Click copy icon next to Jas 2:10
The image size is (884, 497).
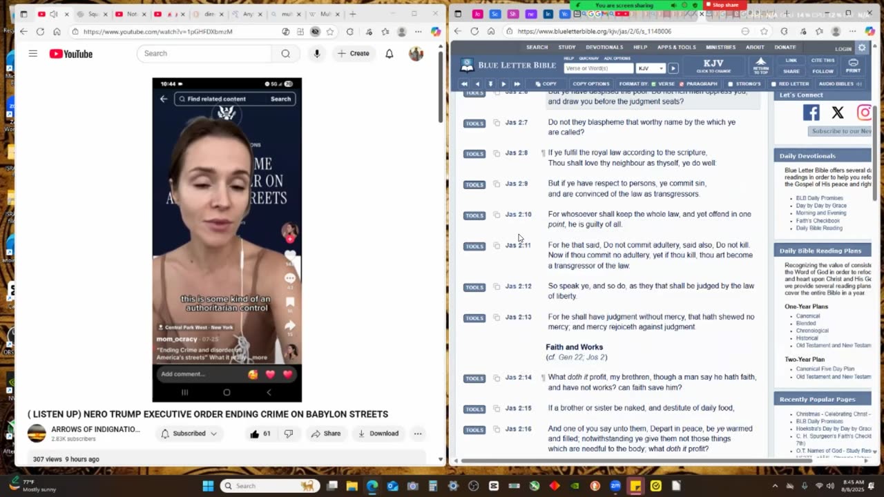(x=496, y=215)
